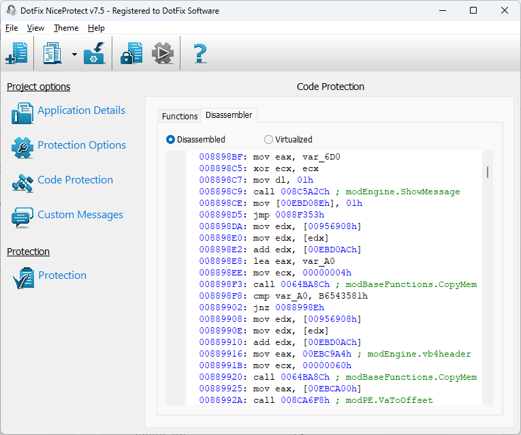Open the Code Protection sidebar link
The image size is (521, 435).
click(76, 180)
